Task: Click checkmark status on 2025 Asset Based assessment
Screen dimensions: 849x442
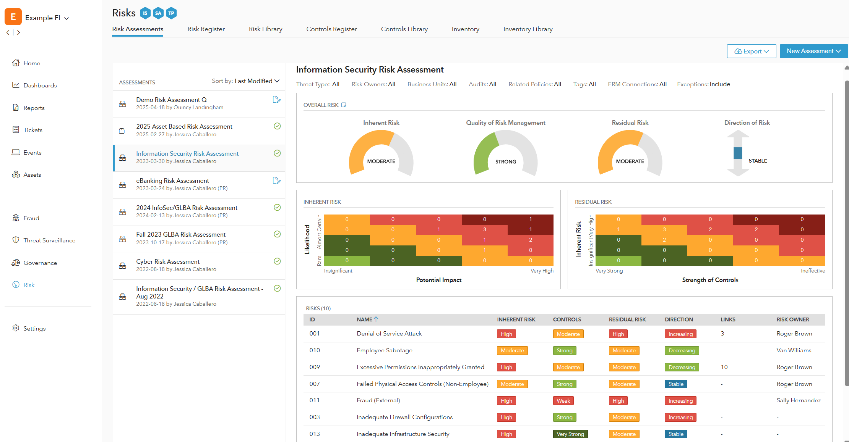Action: click(x=277, y=126)
